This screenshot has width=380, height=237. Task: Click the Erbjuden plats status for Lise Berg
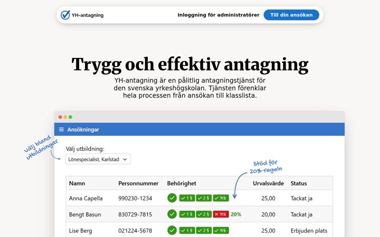pos(309,231)
